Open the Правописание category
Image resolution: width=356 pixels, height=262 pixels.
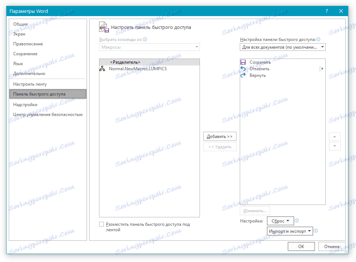(48, 44)
